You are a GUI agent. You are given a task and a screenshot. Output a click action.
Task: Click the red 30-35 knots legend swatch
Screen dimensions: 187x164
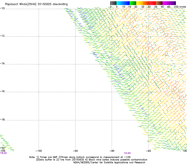point(153,3)
